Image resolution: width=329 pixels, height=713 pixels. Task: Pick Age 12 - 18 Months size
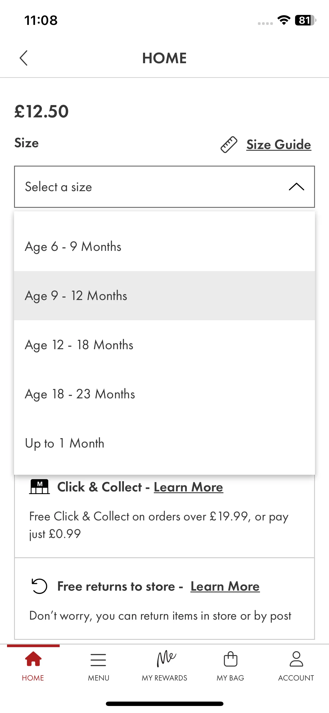point(164,345)
